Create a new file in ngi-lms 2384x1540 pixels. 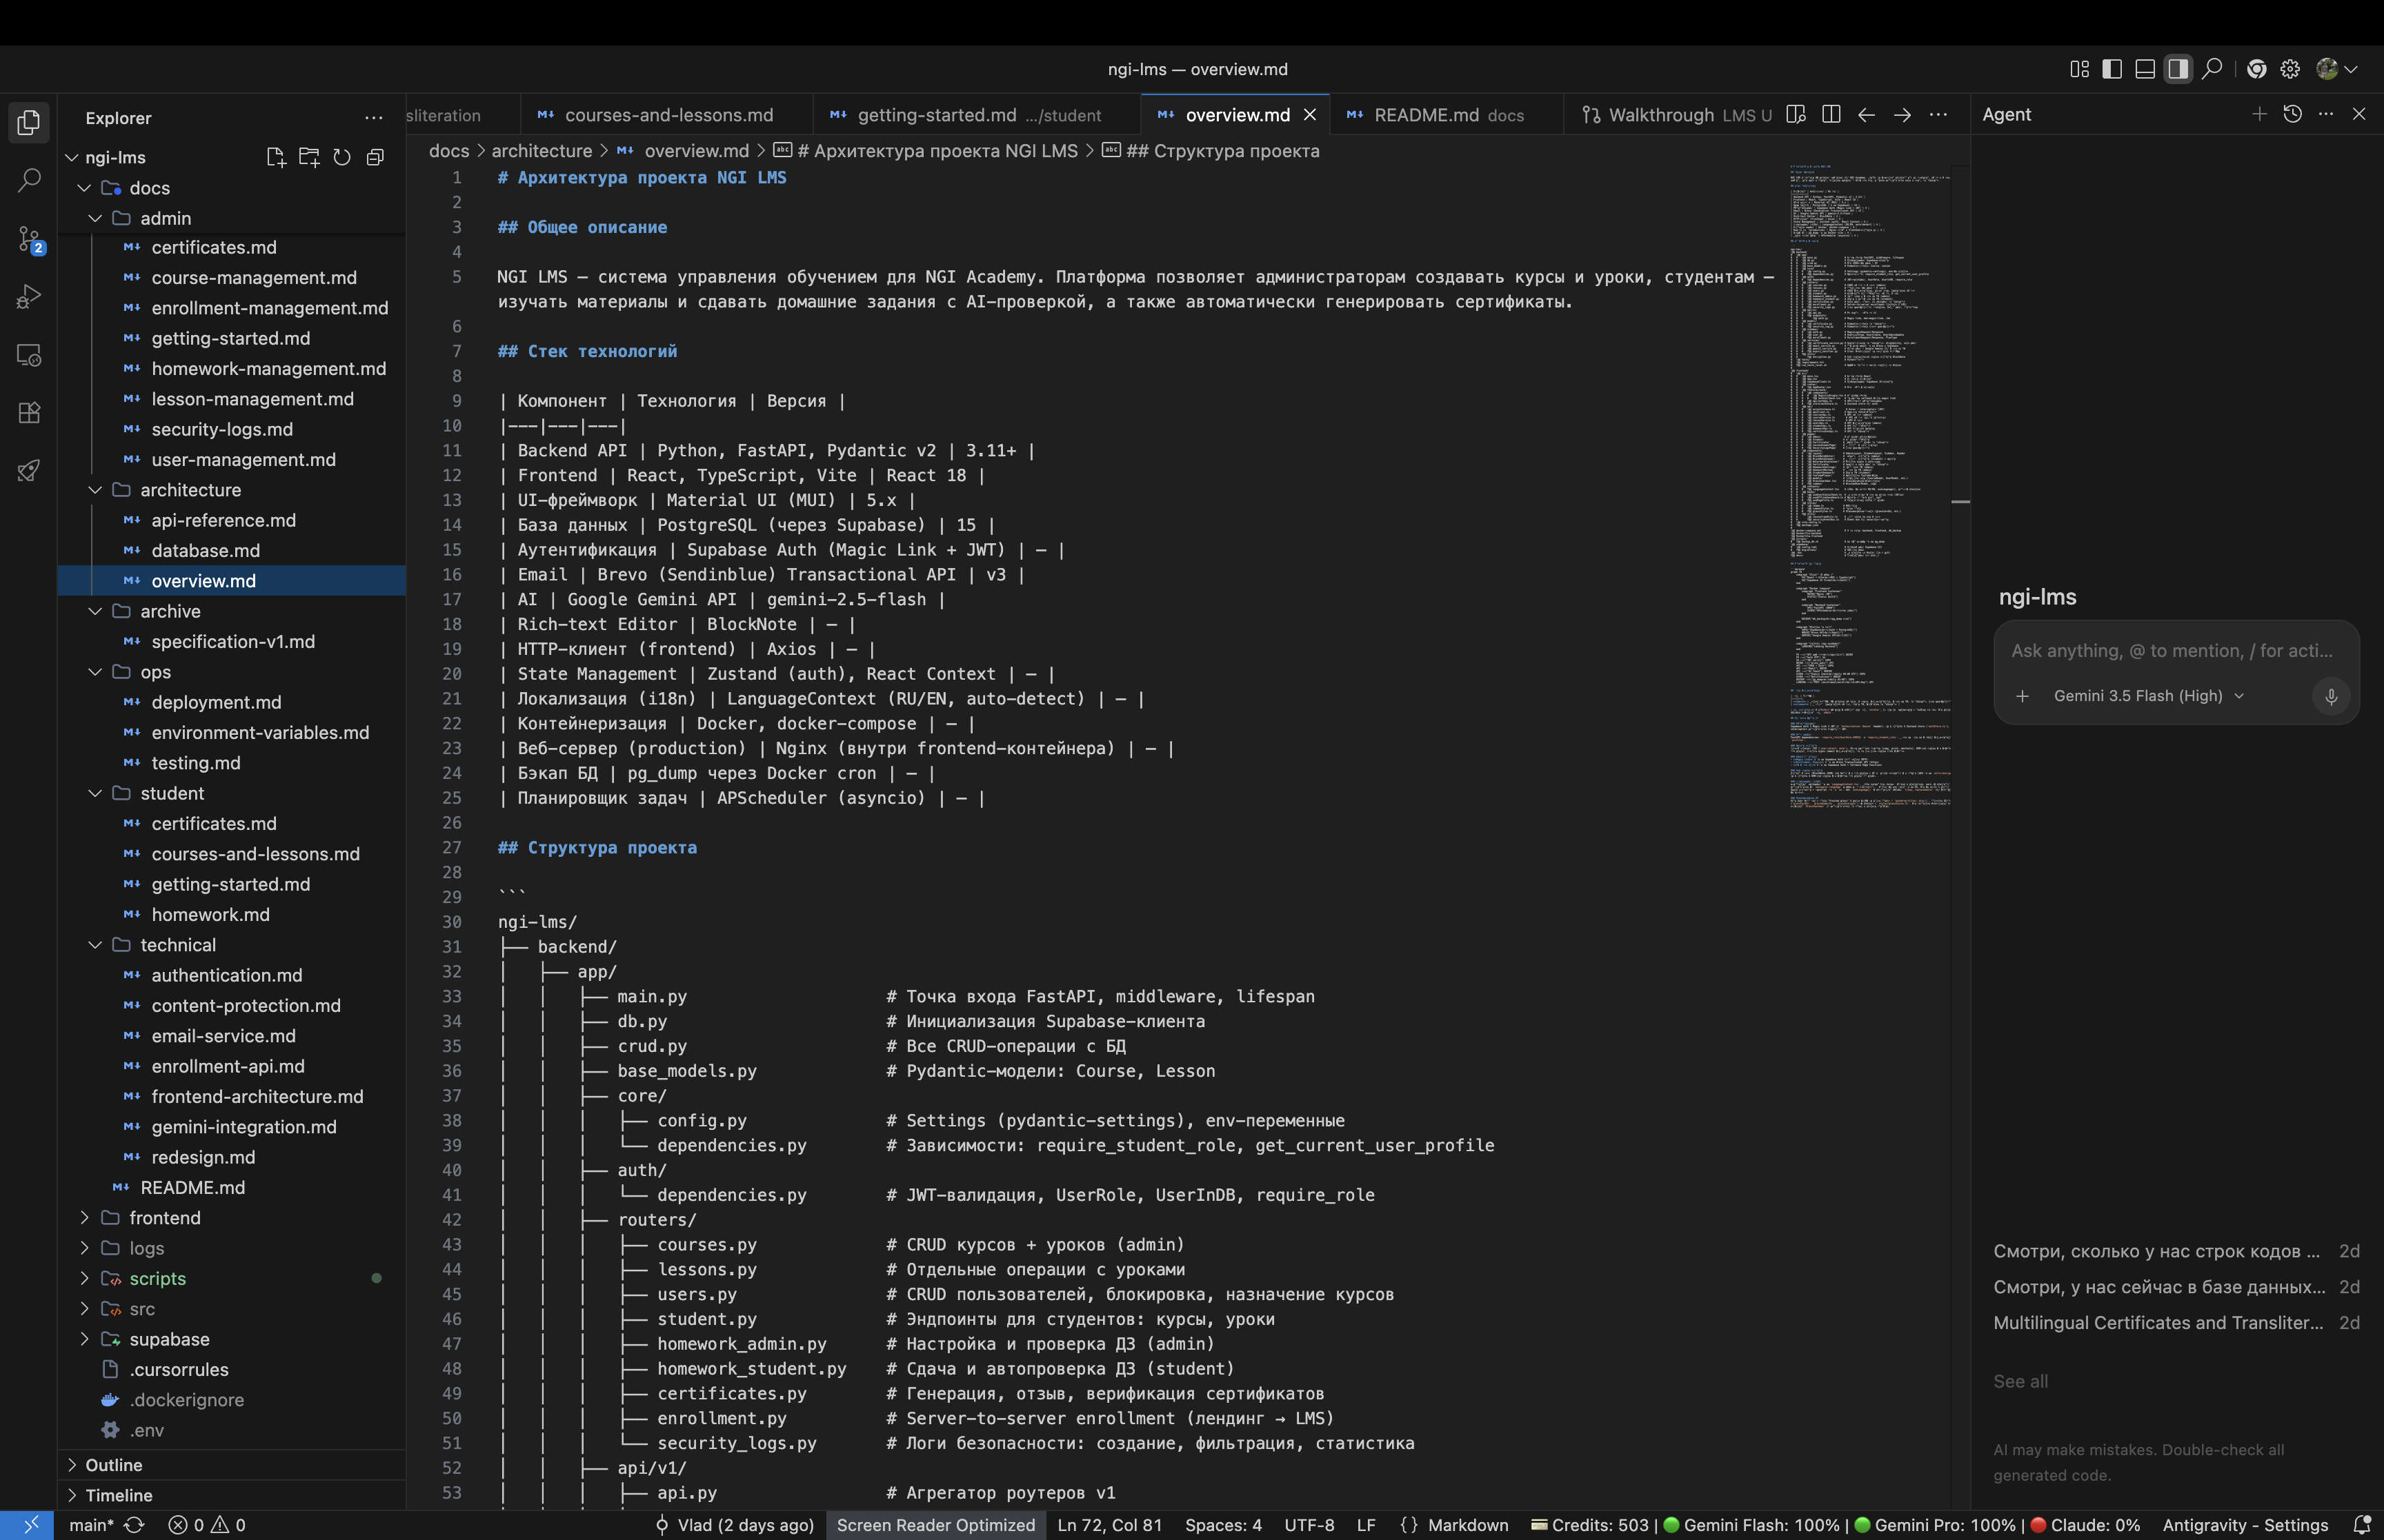coord(276,157)
